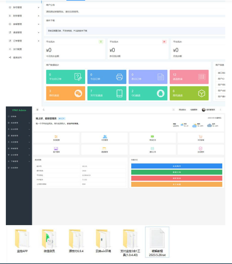Open the 超级管理员 user avatar dropdown
The width and height of the screenshot is (232, 264).
click(208, 110)
